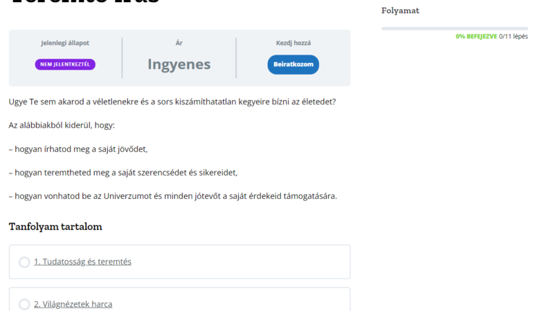Click the NEM JELENTKEZTÉL status badge
The height and width of the screenshot is (311, 533).
(65, 64)
